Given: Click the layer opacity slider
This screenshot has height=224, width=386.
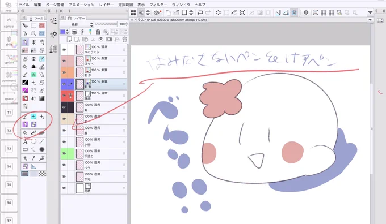Looking at the screenshot, I should coord(107,24).
